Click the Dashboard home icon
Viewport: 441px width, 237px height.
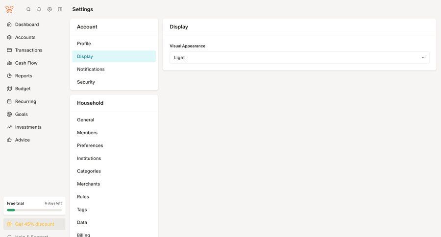click(x=9, y=24)
